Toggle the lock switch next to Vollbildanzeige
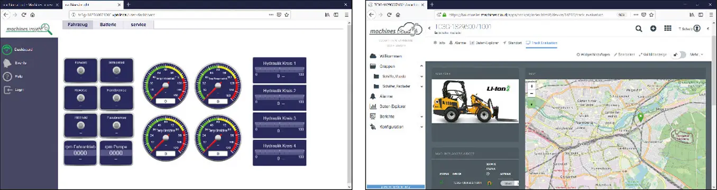 tap(679, 54)
